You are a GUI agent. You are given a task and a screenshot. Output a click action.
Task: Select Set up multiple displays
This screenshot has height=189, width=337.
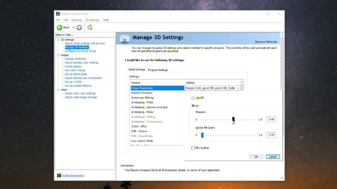point(78,86)
